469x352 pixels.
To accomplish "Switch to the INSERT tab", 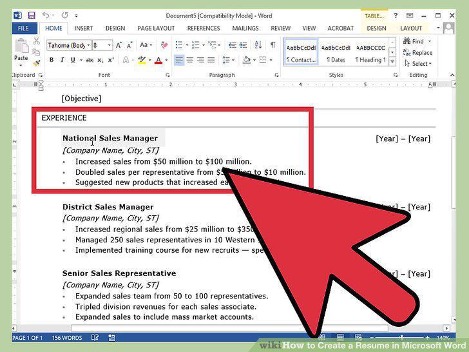I will pyautogui.click(x=84, y=28).
